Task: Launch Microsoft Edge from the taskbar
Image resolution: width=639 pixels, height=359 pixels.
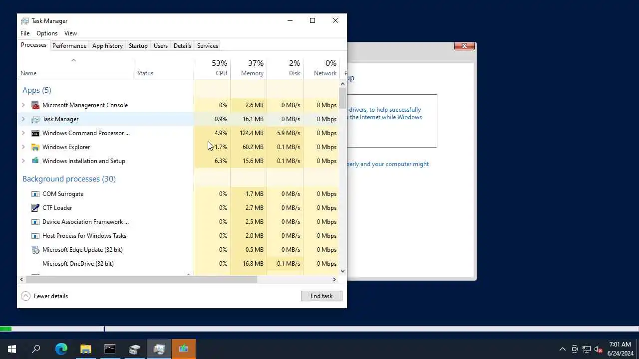Action: tap(61, 349)
